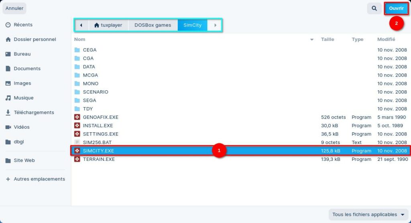Open Autres emplacements in sidebar
The image size is (411, 223).
tap(39, 179)
